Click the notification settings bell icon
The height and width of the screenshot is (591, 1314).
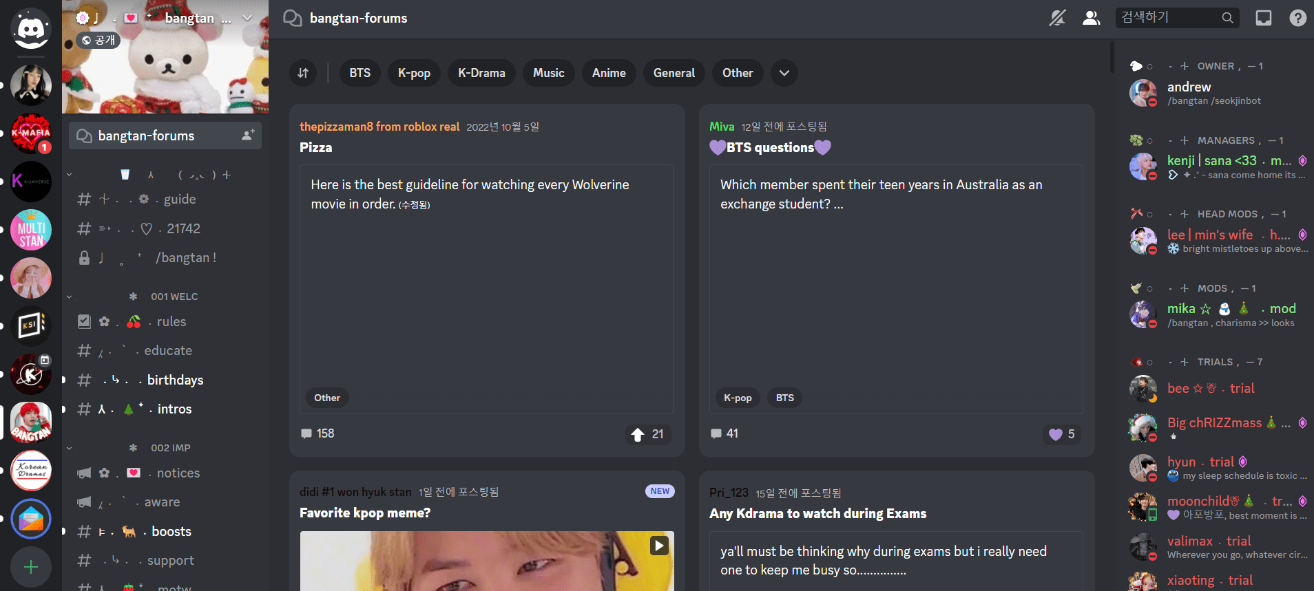[x=1057, y=18]
